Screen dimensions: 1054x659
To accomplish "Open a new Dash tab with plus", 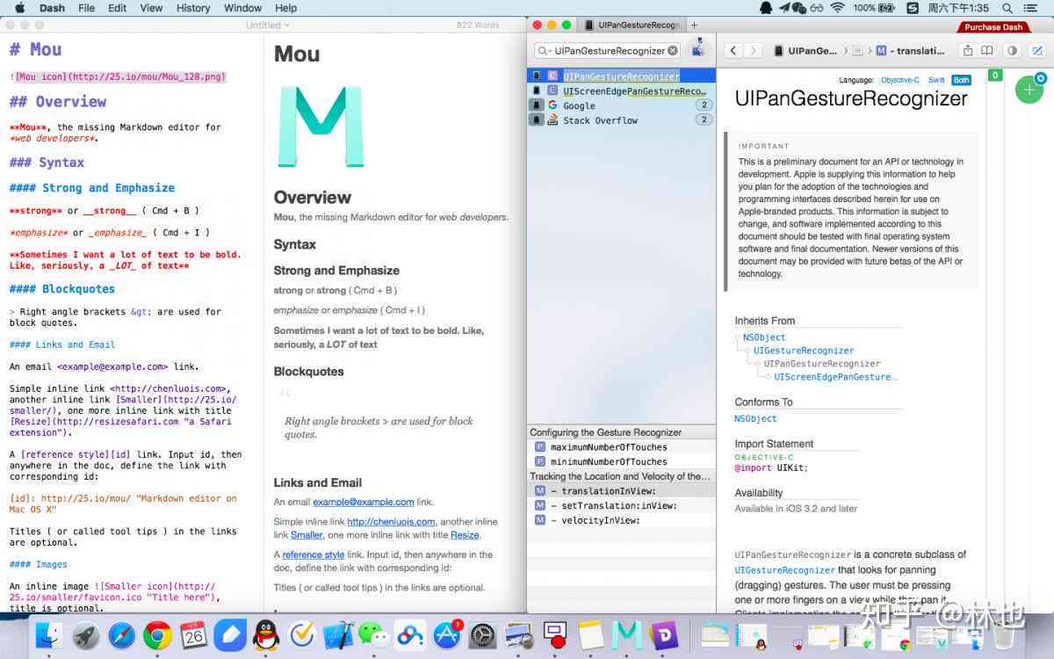I will [694, 25].
